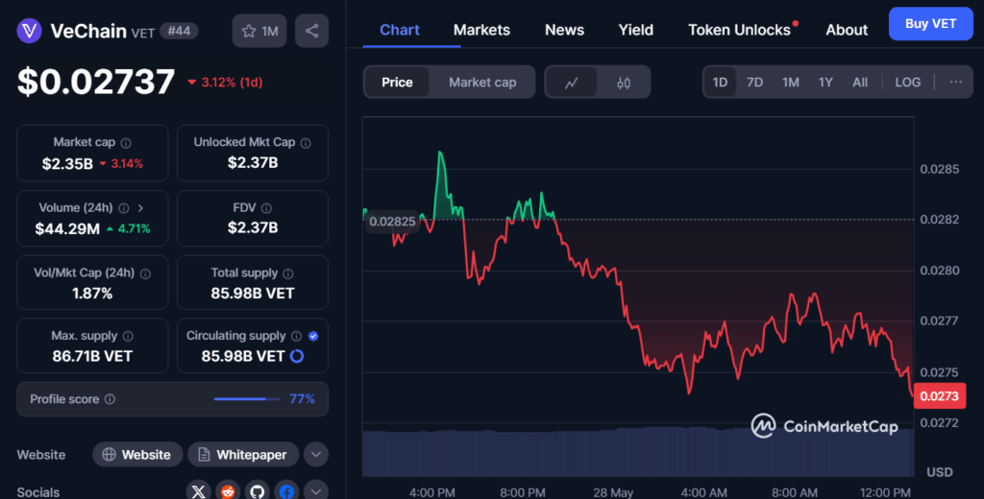Open the share icon button
This screenshot has width=984, height=499.
pos(312,31)
